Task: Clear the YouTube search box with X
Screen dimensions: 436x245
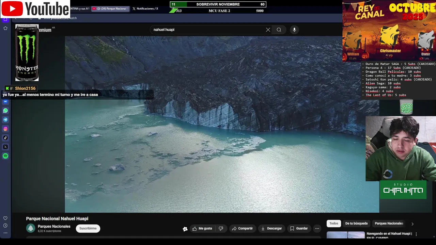Action: click(268, 30)
